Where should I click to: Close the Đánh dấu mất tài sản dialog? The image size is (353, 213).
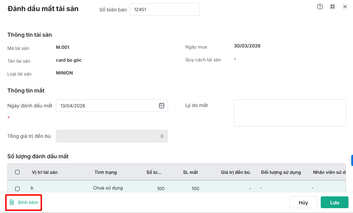345,7
